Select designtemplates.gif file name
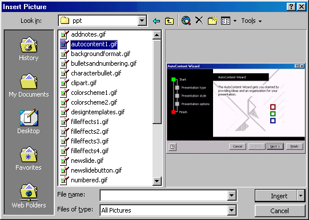Image resolution: width=309 pixels, height=220 pixels. [x=98, y=112]
